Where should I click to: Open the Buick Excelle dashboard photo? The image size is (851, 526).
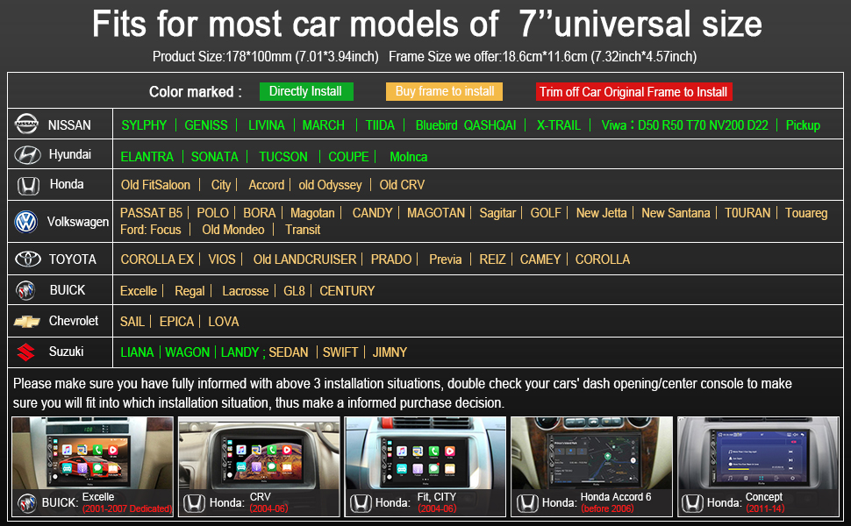93,452
